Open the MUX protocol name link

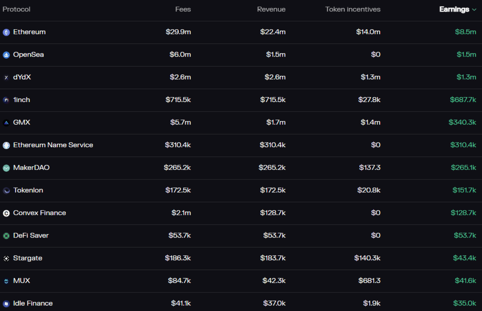[x=22, y=281]
